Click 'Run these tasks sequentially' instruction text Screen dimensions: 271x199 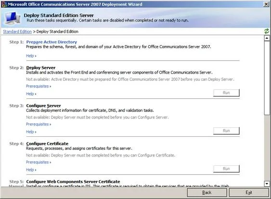pos(107,20)
